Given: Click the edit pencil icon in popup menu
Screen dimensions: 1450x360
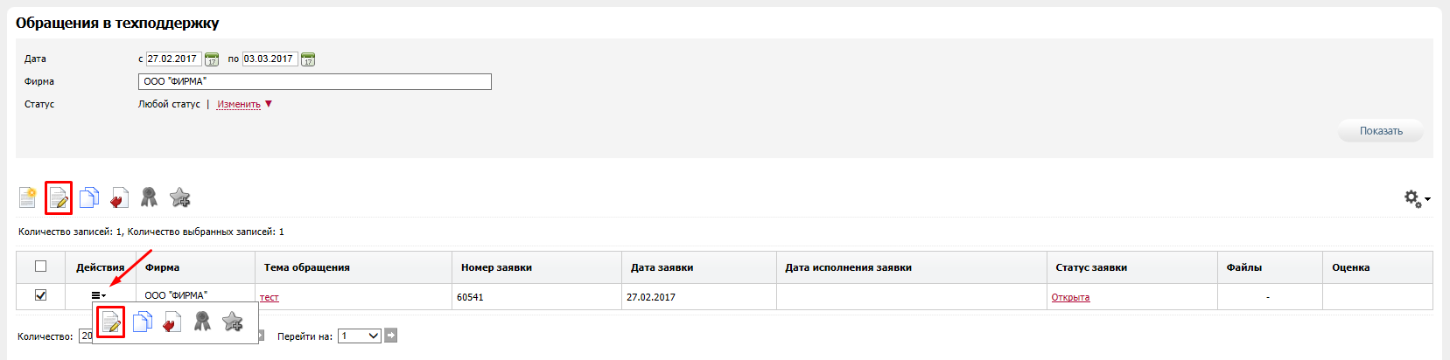Looking at the screenshot, I should [111, 322].
